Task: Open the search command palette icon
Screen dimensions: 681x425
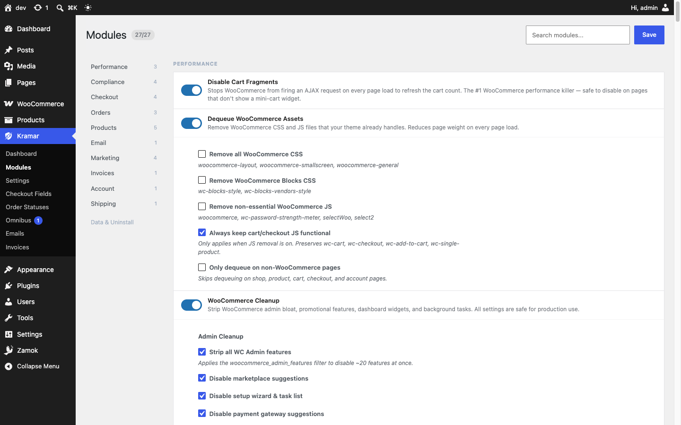Action: [60, 8]
